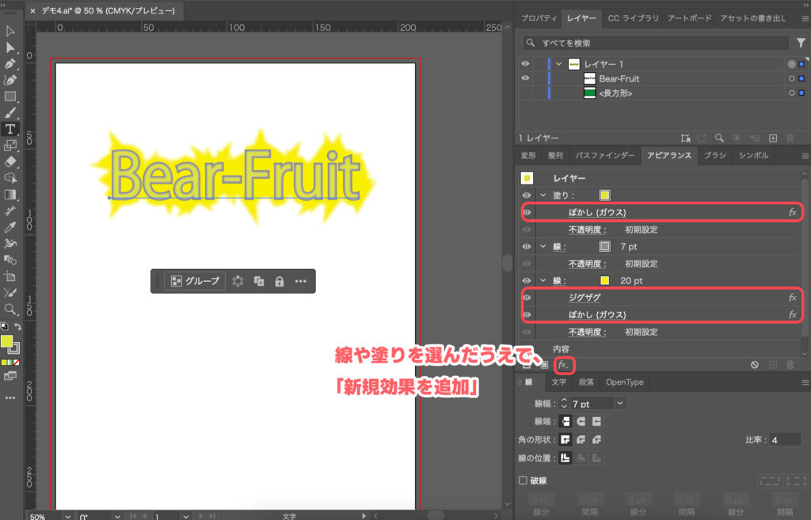
Task: Click the lock icon in floating taskbar
Action: 279,281
